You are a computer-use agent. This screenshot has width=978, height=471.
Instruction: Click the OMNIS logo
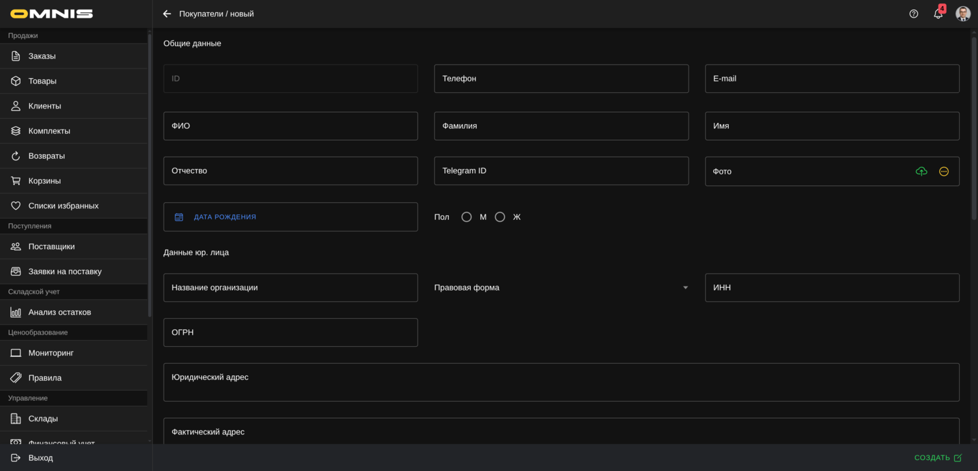[x=52, y=14]
